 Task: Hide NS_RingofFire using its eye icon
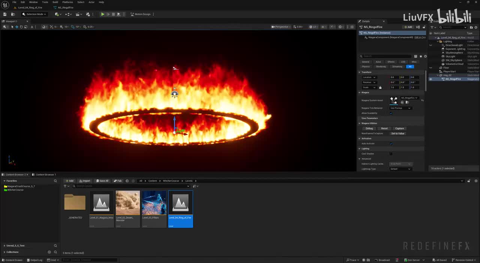[430, 79]
